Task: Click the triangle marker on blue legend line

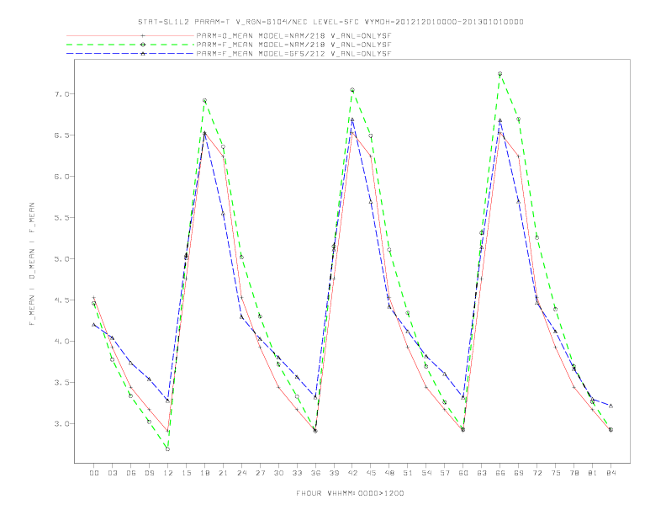Action: pos(143,54)
